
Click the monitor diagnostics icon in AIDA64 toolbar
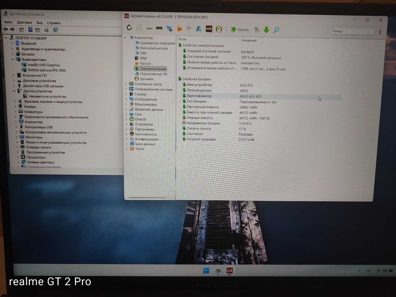pos(169,28)
